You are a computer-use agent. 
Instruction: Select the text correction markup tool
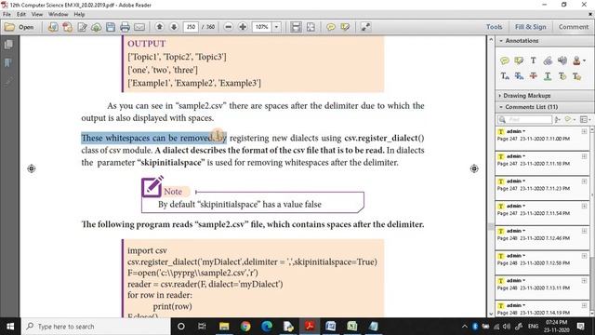[576, 76]
